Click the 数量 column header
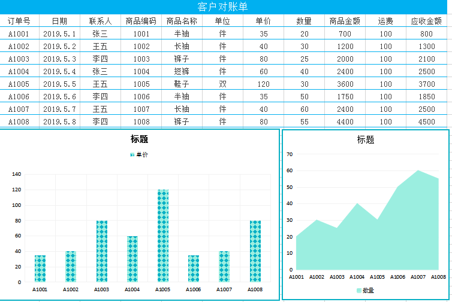Screen dimensions: 452x302 304,21
